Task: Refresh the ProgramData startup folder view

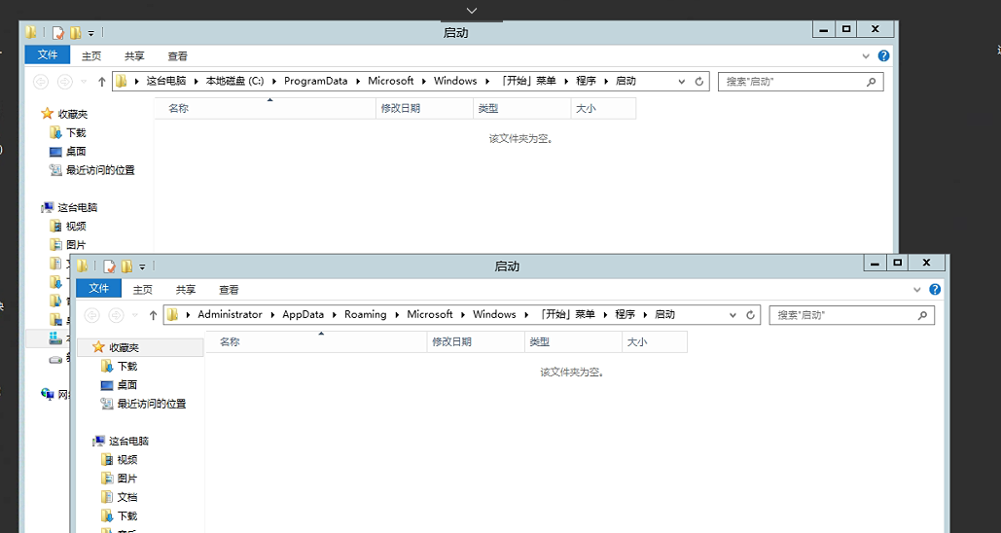Action: point(698,82)
